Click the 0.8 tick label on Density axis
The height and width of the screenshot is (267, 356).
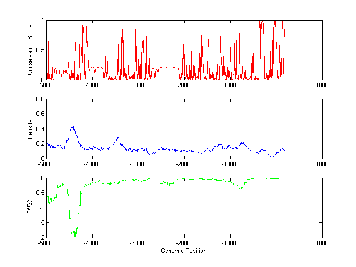click(39, 99)
